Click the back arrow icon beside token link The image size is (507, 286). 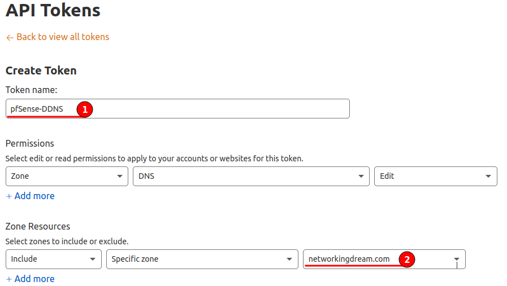tap(10, 38)
